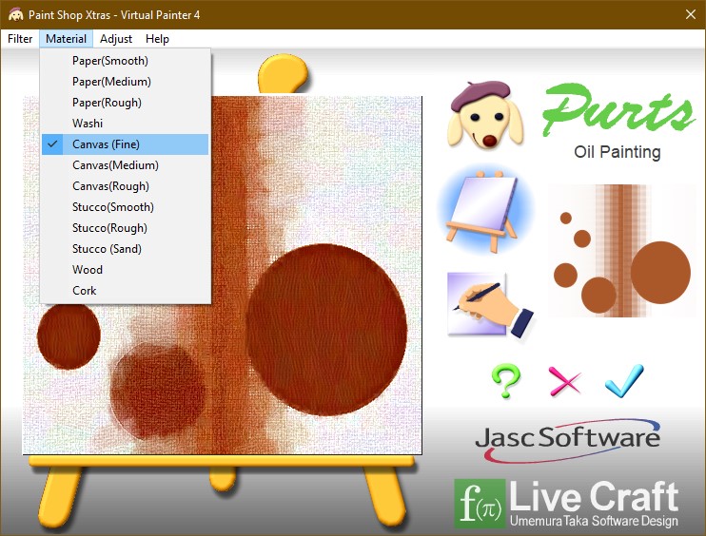Pick Paper(Rough) from the material list
Viewport: 706px width, 536px height.
pos(126,103)
